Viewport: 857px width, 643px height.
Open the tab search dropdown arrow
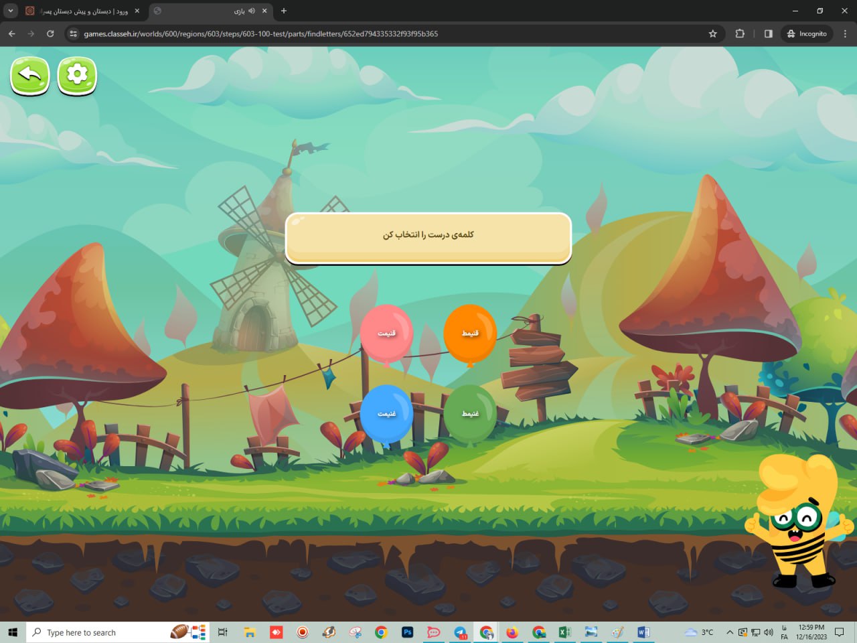(11, 11)
